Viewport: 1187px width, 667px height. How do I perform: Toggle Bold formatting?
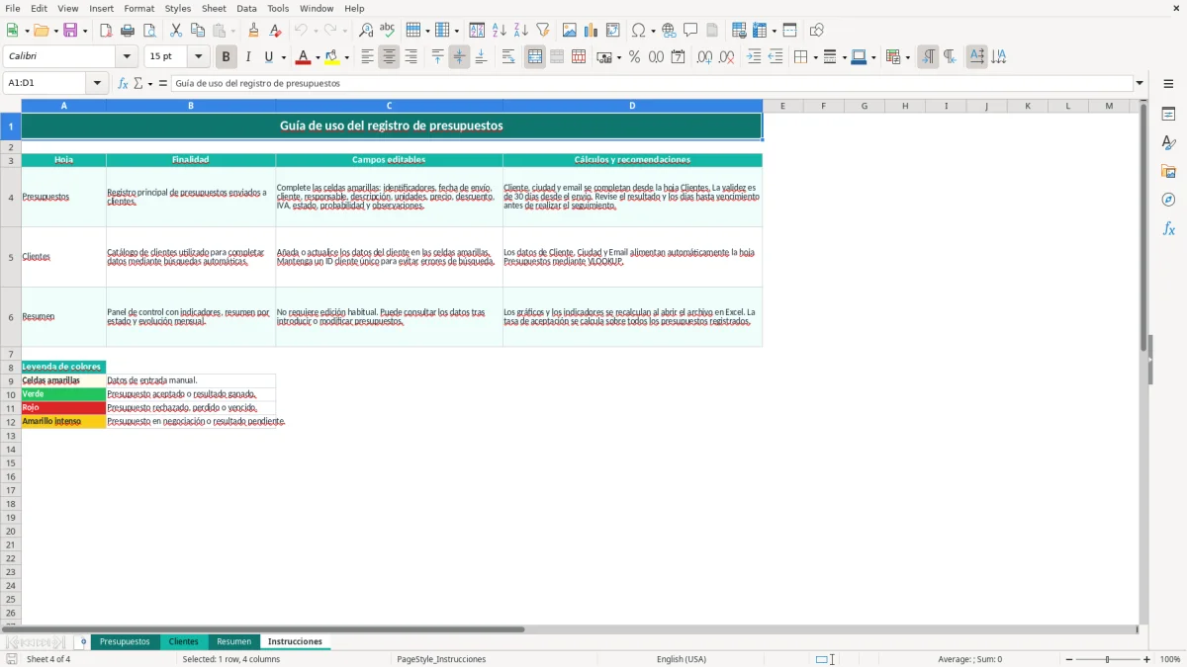[x=227, y=57]
